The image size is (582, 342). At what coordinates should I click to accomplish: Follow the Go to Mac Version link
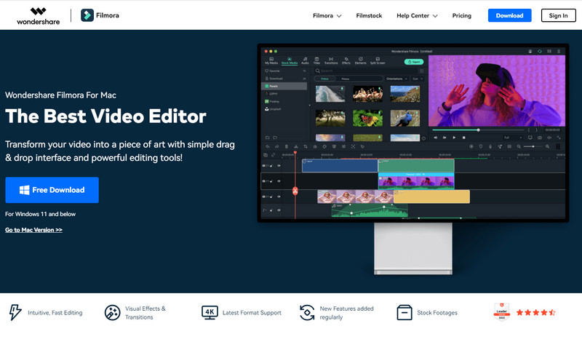click(33, 230)
